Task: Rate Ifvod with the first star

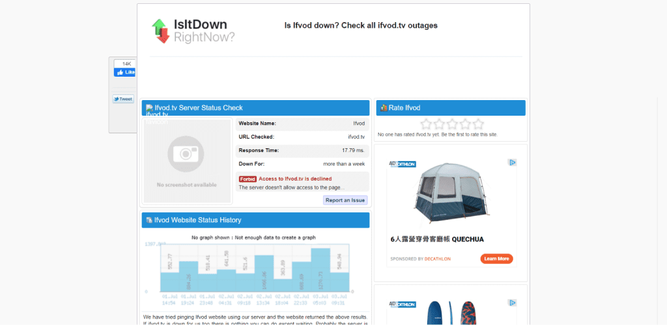Action: coord(426,124)
